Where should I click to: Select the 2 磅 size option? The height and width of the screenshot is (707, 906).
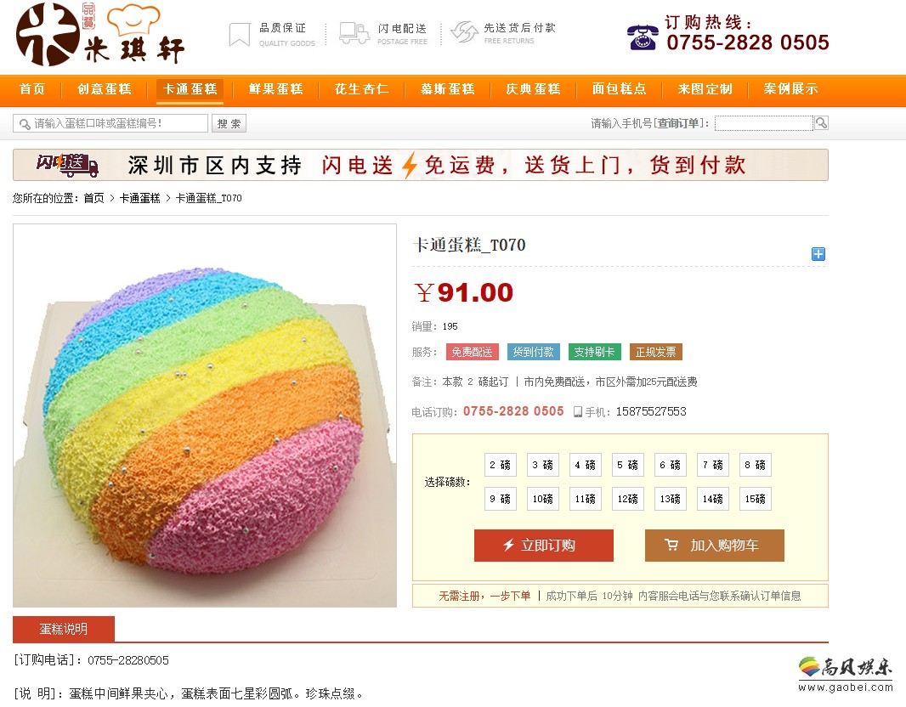(x=501, y=465)
